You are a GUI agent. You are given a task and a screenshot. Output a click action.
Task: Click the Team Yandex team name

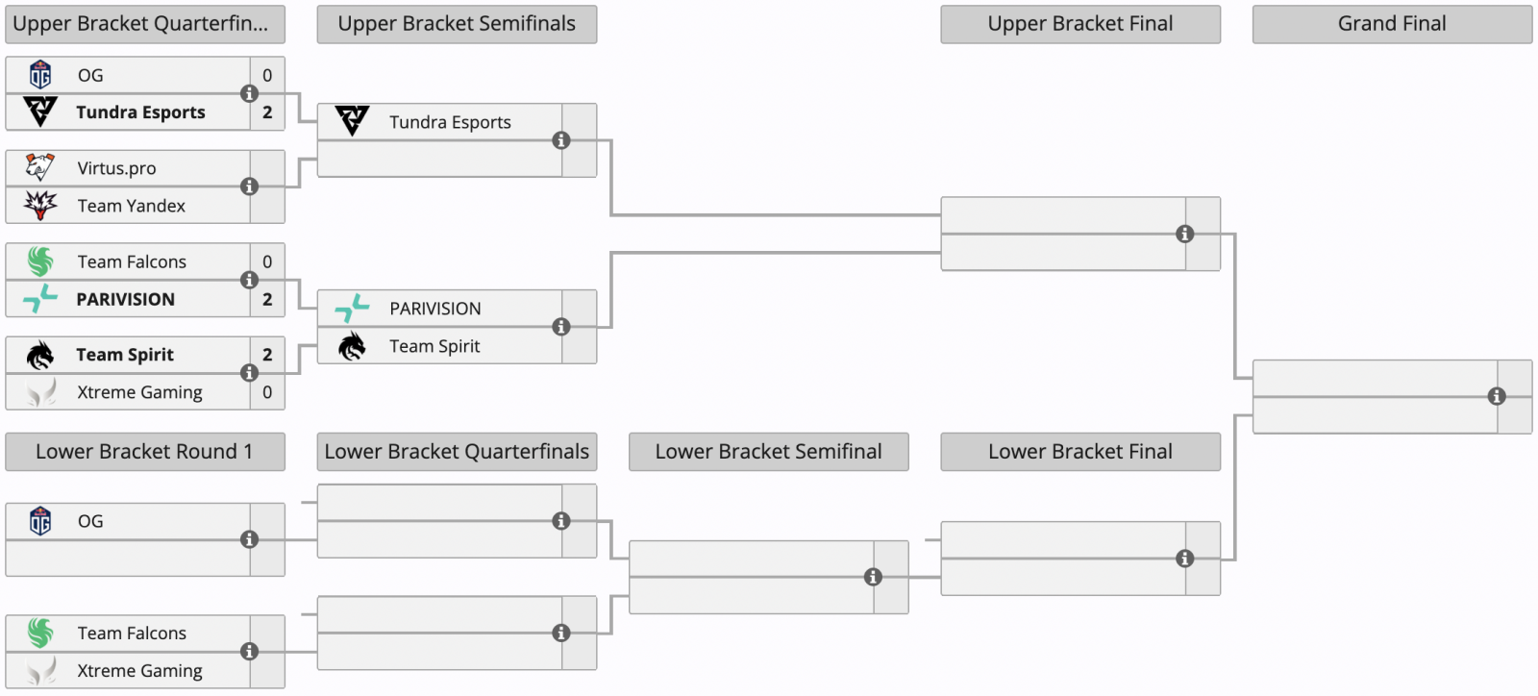coord(132,206)
